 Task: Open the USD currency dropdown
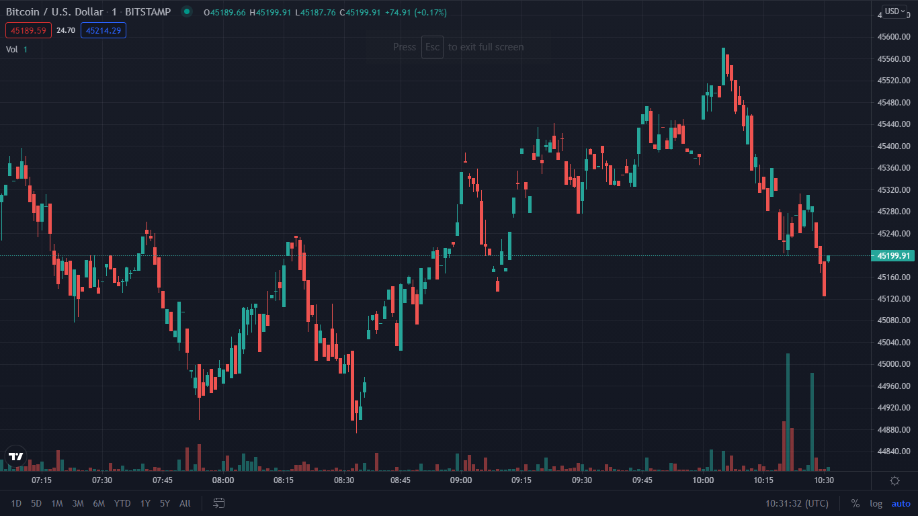(x=894, y=11)
